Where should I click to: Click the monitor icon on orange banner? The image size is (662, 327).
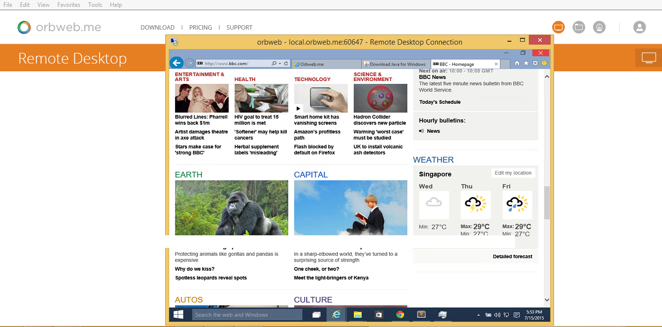pos(649,58)
